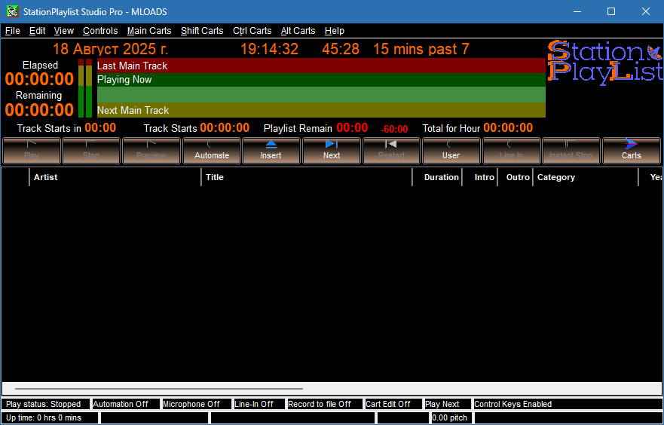Open the Alt Carts menu

click(298, 31)
